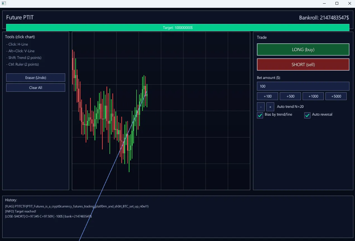Viewport: 355px width, 241px height.
Task: Select the [FLAG] history entry
Action: (77, 207)
